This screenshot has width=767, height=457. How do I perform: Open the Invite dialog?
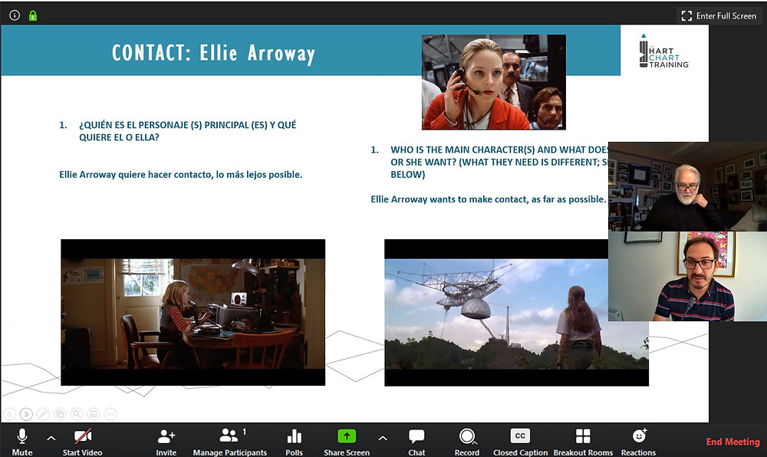click(x=166, y=442)
